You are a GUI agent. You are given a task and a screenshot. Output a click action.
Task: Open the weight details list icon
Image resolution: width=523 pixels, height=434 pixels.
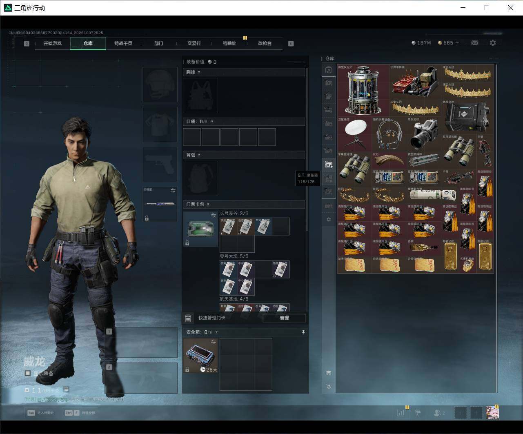66,389
